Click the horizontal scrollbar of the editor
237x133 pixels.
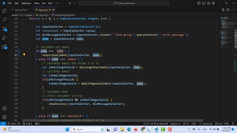tap(113, 120)
